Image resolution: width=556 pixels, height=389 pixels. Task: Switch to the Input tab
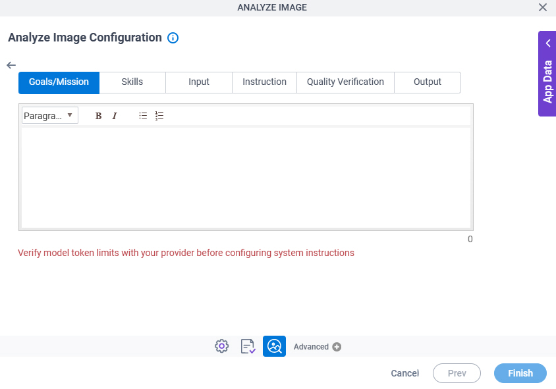[199, 82]
